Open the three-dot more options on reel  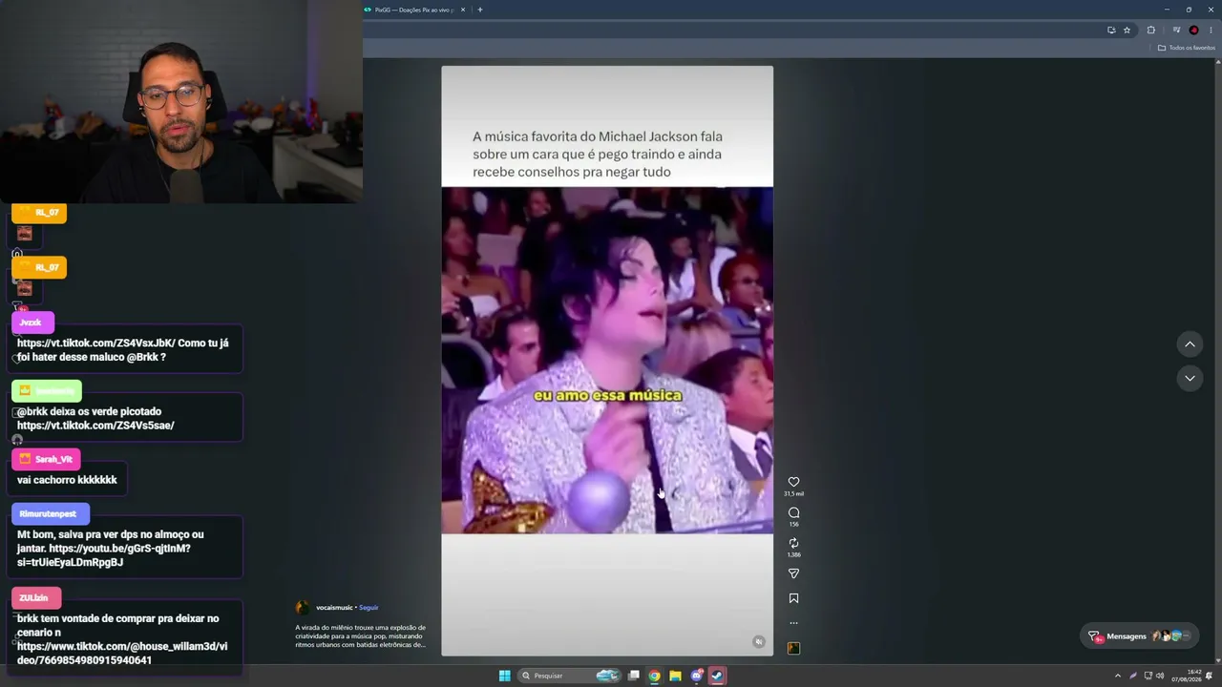[793, 623]
